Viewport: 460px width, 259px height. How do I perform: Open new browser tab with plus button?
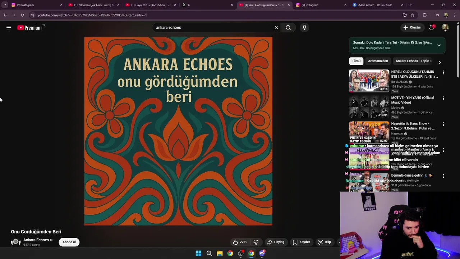tap(411, 5)
